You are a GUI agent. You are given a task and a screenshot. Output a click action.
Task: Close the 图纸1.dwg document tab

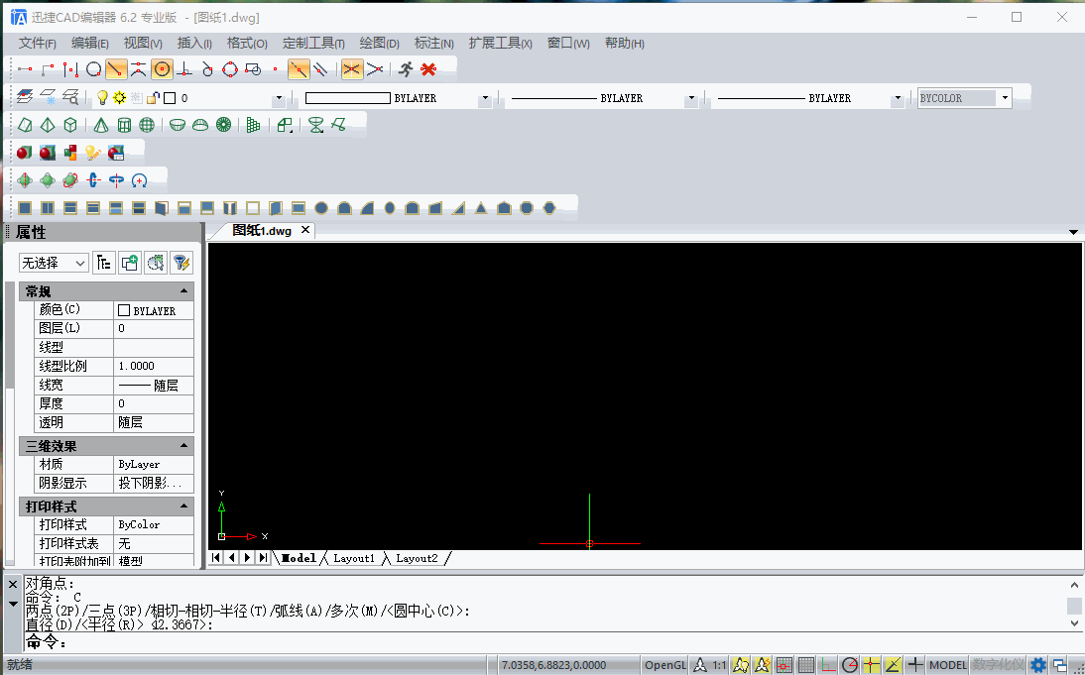pos(305,230)
